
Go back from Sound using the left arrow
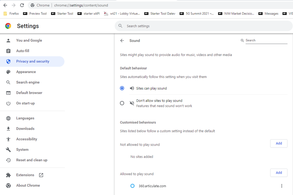pyautogui.click(x=122, y=40)
